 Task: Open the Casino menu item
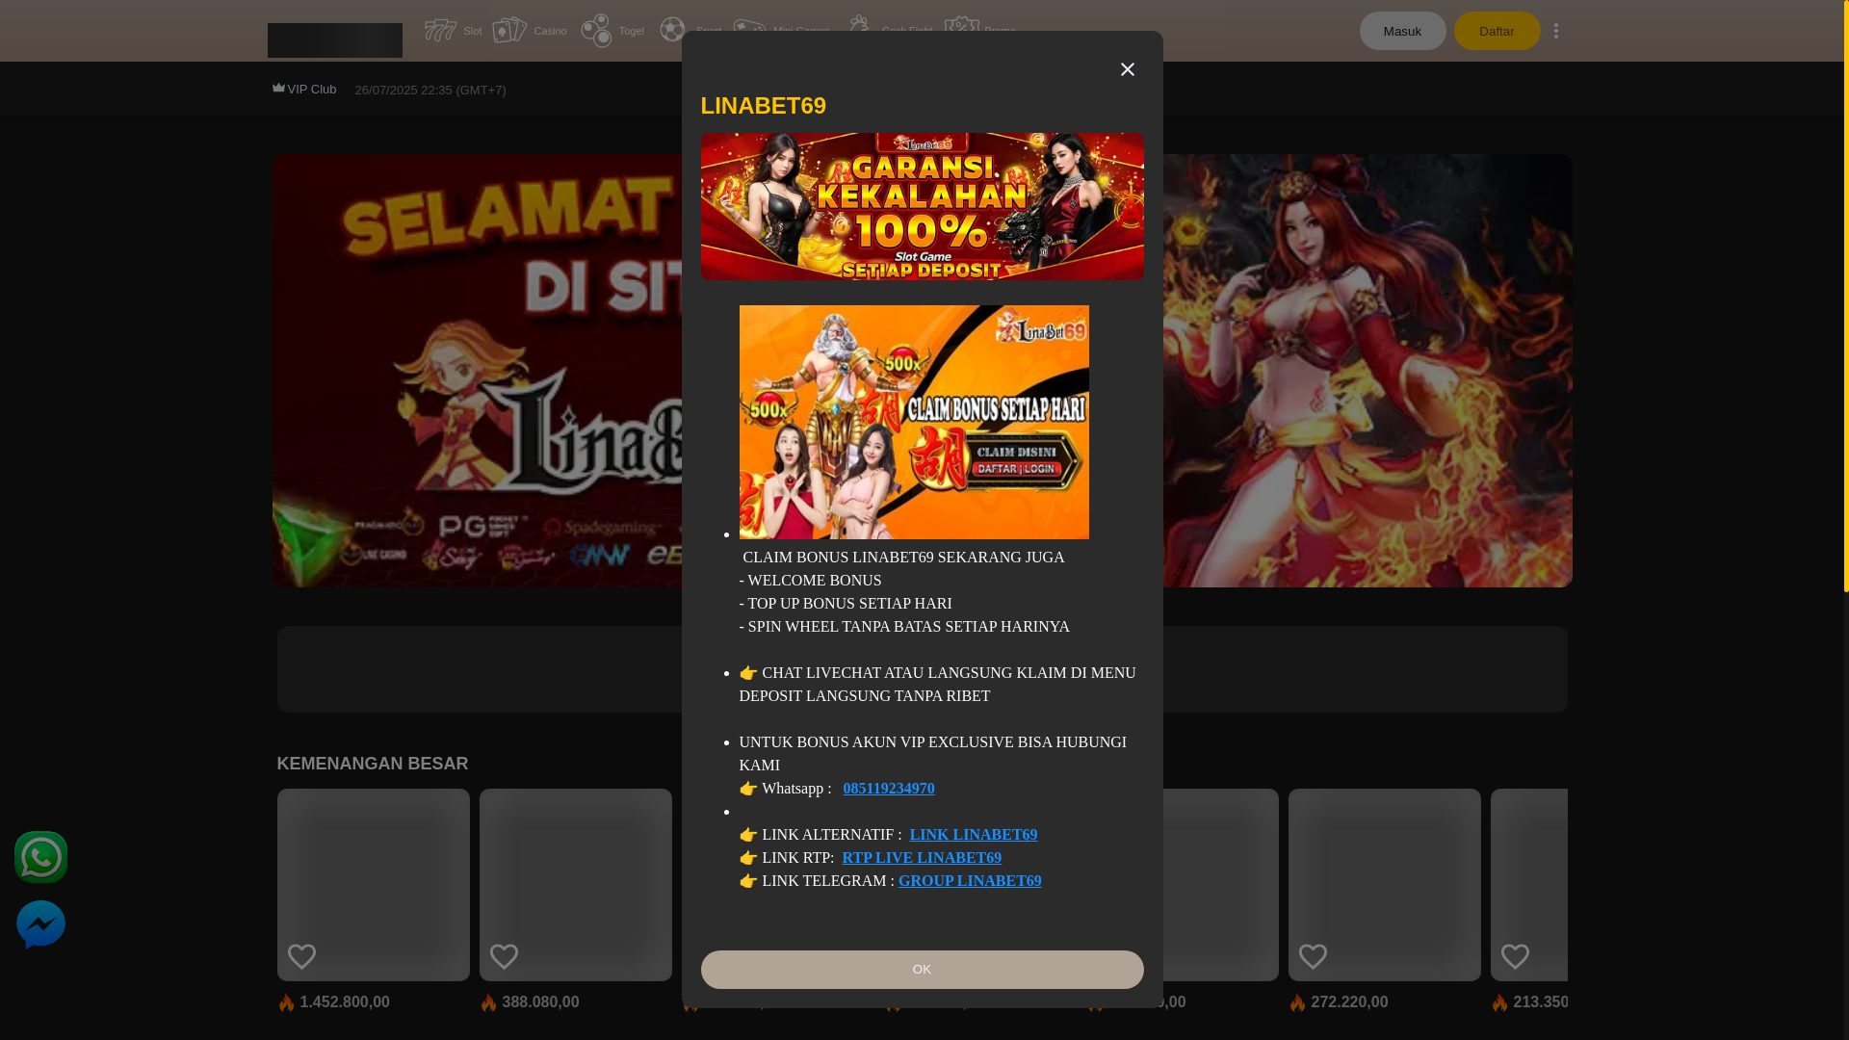(x=529, y=31)
